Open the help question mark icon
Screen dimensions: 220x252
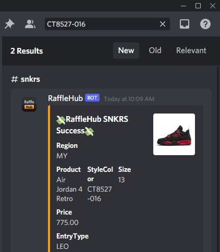[x=205, y=24]
